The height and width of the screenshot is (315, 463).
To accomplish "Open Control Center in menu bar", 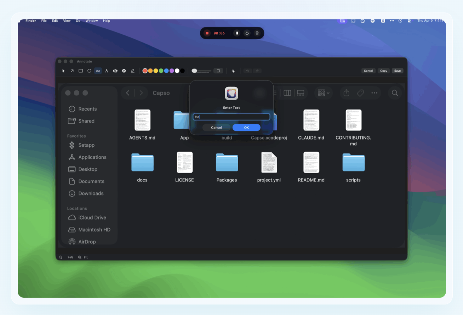I will (x=410, y=21).
